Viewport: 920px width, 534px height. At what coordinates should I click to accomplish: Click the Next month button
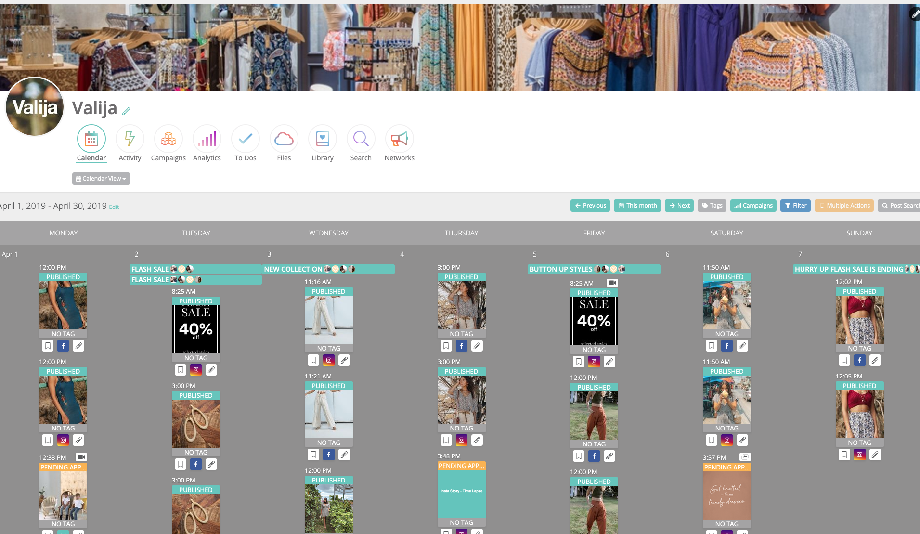679,206
